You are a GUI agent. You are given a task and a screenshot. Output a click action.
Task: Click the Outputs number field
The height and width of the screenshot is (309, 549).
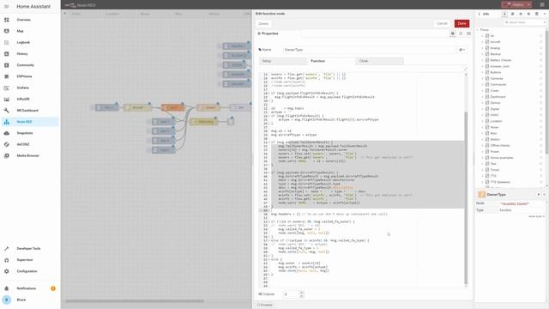(x=292, y=294)
